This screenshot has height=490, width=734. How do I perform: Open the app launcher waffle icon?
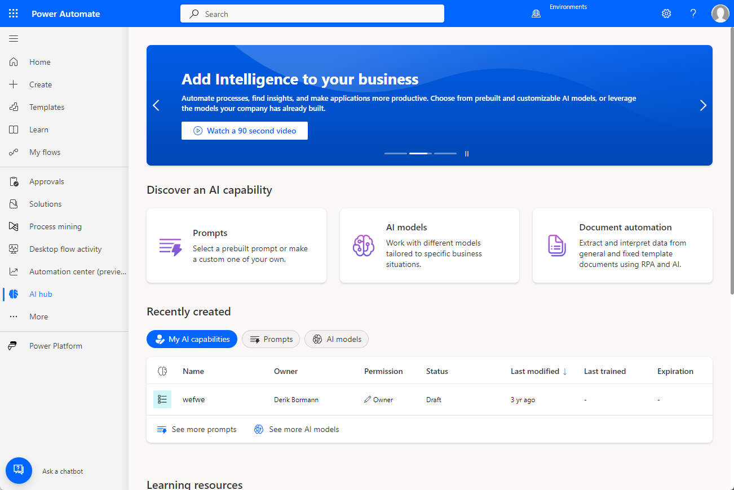(x=14, y=14)
